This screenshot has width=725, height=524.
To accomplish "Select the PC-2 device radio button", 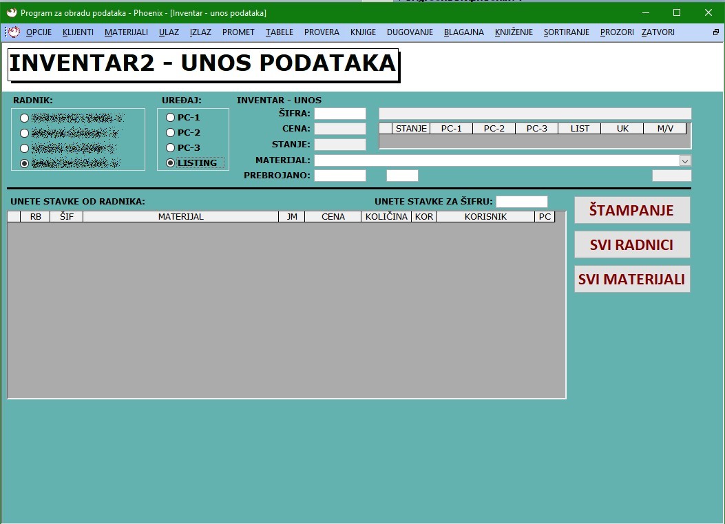I will [x=171, y=133].
